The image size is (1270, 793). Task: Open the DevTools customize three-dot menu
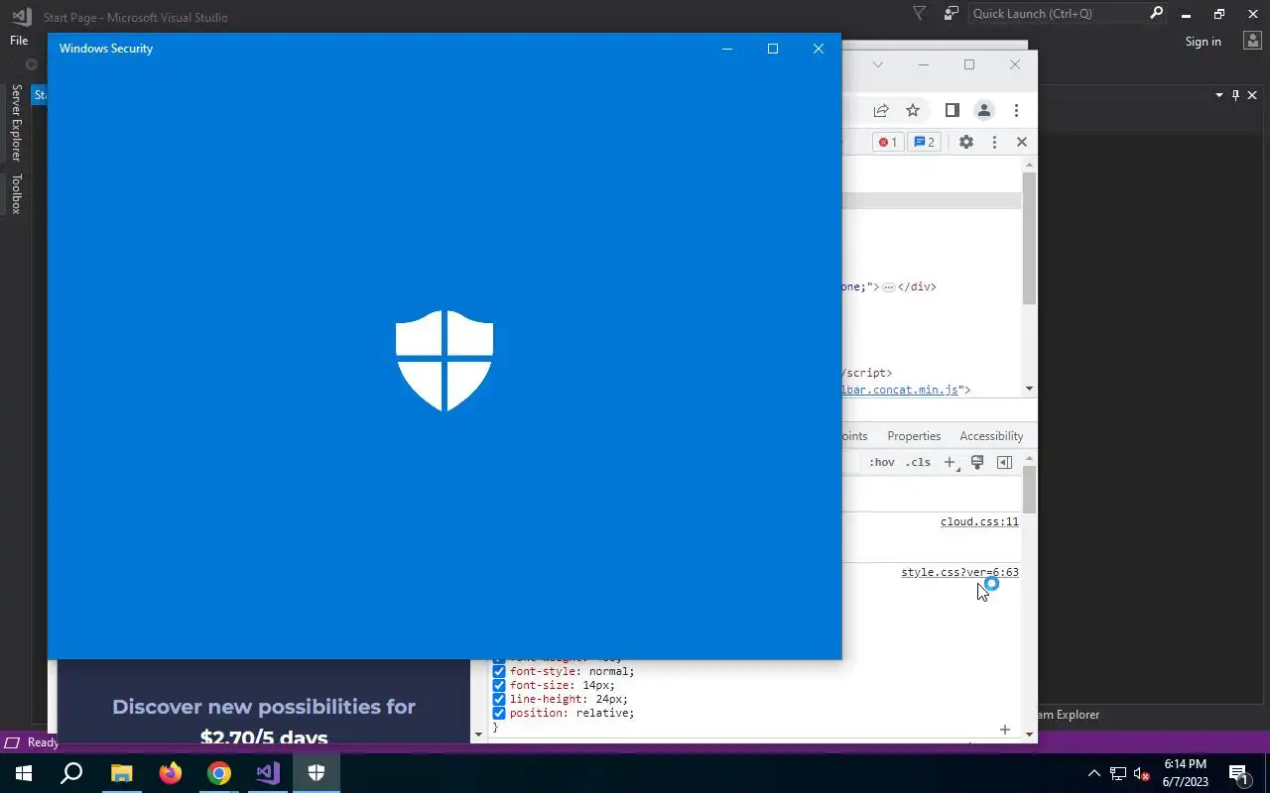click(x=994, y=142)
